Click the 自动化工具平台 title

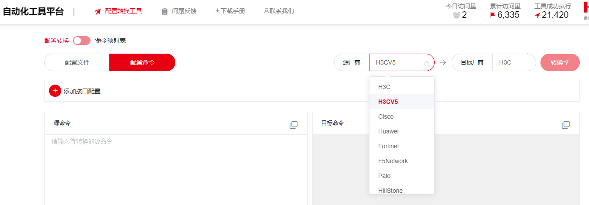(33, 12)
